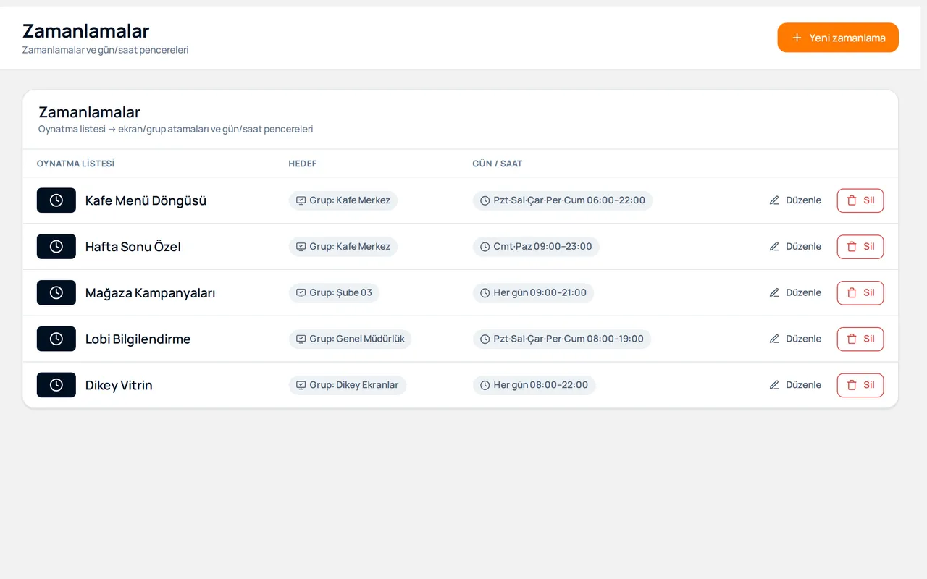Click the Grup: Dikey Ekranlar target chip
Viewport: 927px width, 579px height.
pyautogui.click(x=348, y=385)
